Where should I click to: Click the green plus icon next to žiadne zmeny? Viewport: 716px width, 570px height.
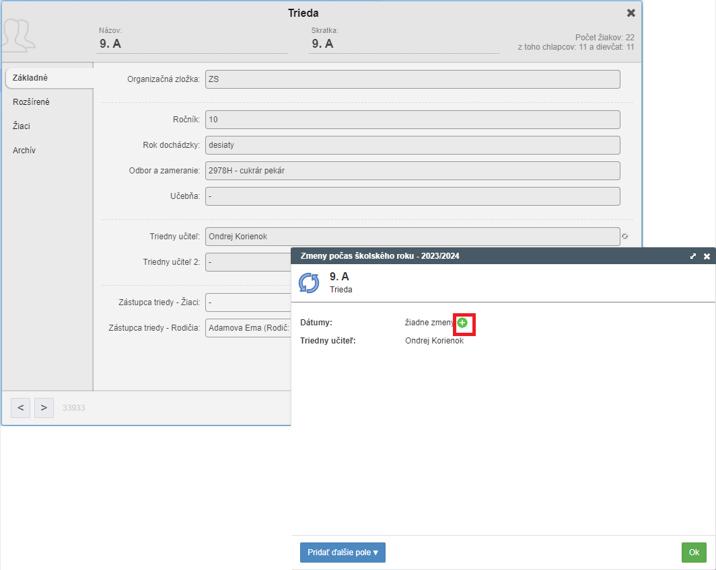tap(462, 323)
